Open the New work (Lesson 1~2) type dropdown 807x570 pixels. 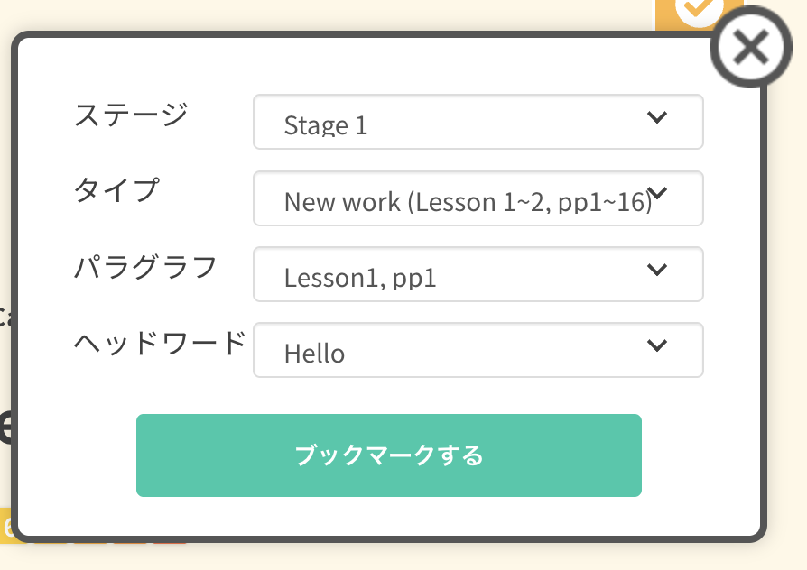coord(478,198)
